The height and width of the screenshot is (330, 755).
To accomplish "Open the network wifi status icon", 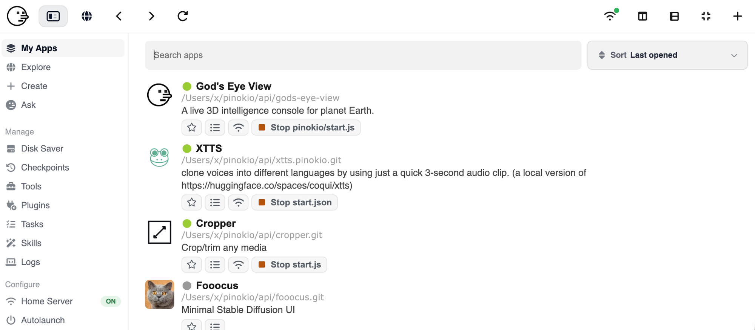I will 611,15.
